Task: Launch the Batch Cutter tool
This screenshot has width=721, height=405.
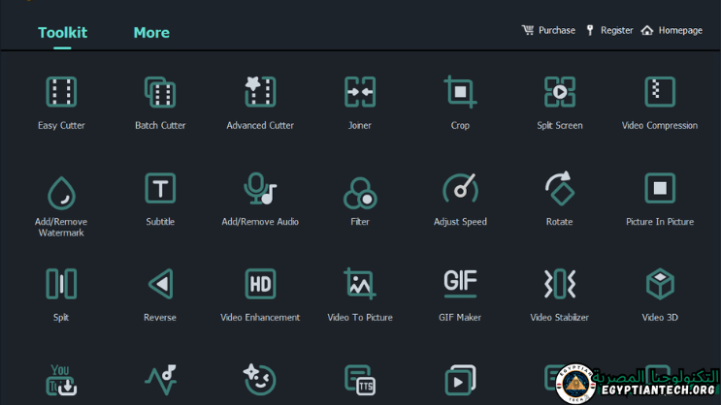Action: pos(160,93)
